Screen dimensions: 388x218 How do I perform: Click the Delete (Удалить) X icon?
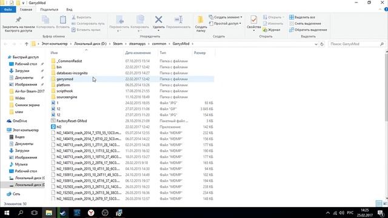coord(159,19)
